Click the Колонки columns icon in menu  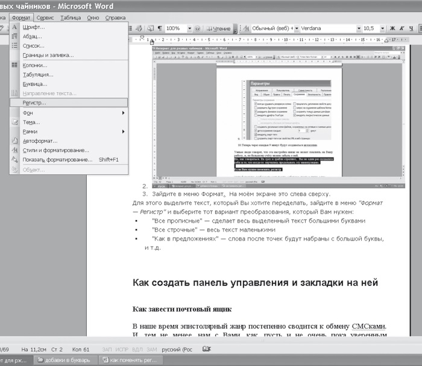tap(14, 65)
